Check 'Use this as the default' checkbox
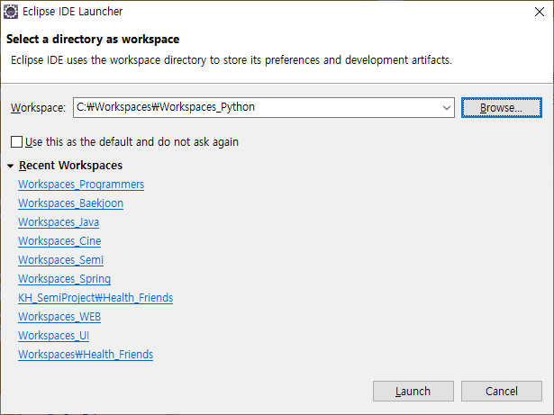The width and height of the screenshot is (554, 415). (x=16, y=142)
